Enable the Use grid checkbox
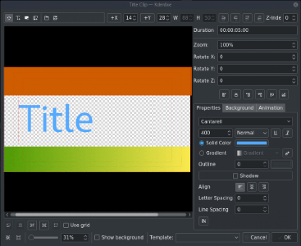The width and height of the screenshot is (301, 246). point(67,225)
